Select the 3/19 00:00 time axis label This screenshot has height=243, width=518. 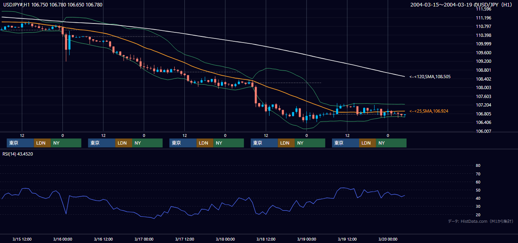[306, 239]
